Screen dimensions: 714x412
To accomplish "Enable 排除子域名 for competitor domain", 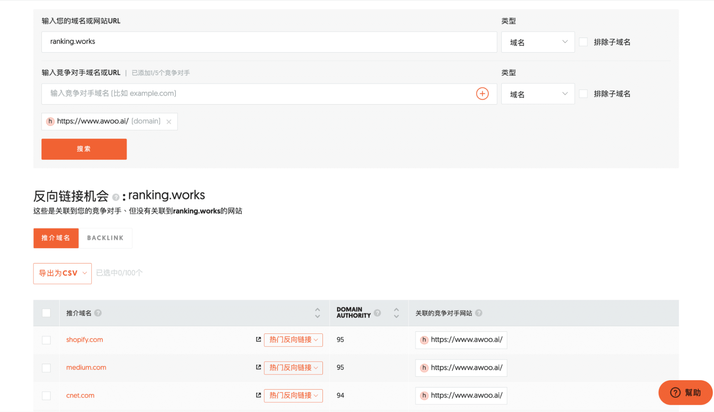I will tap(583, 94).
